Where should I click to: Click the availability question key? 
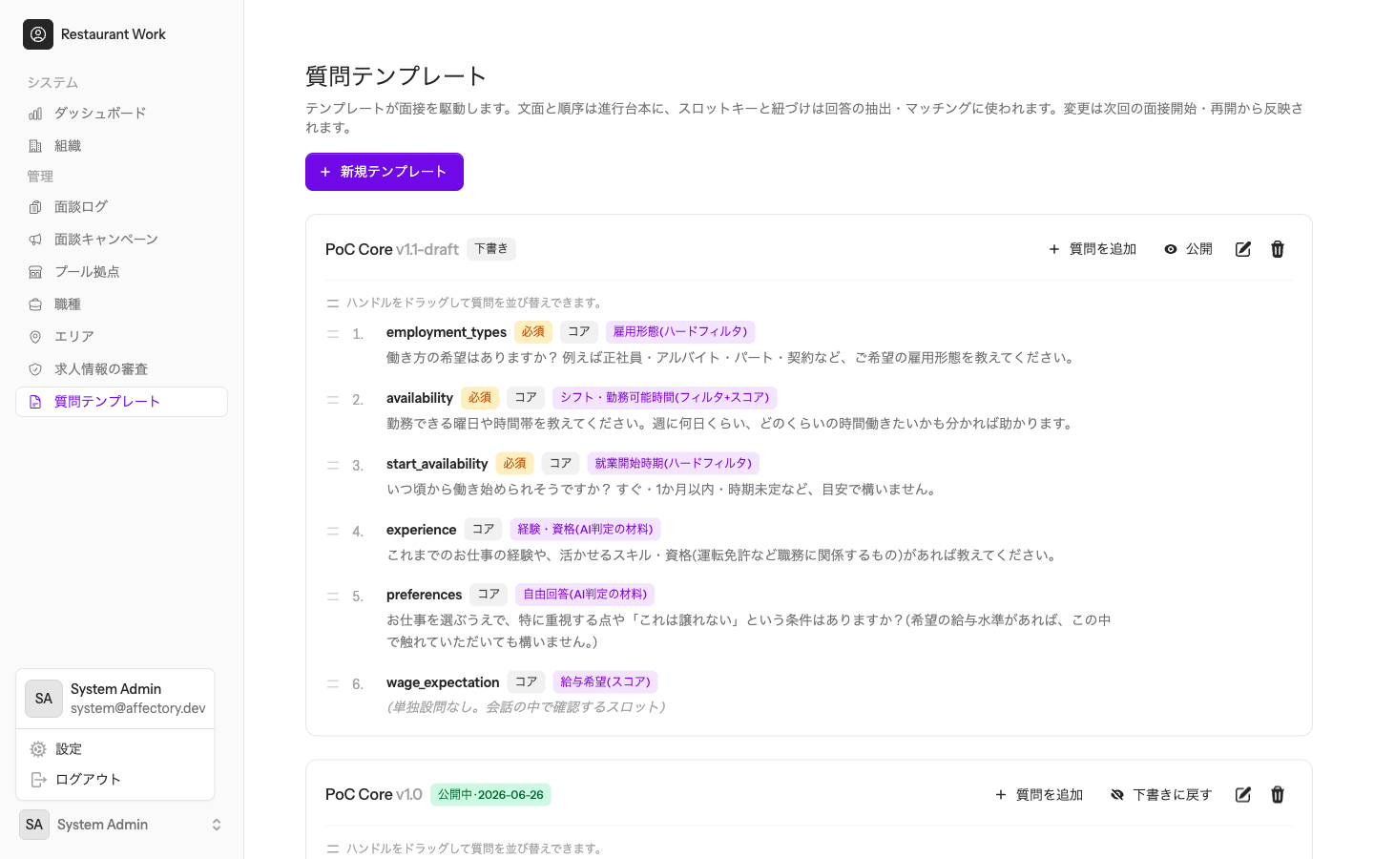click(420, 398)
